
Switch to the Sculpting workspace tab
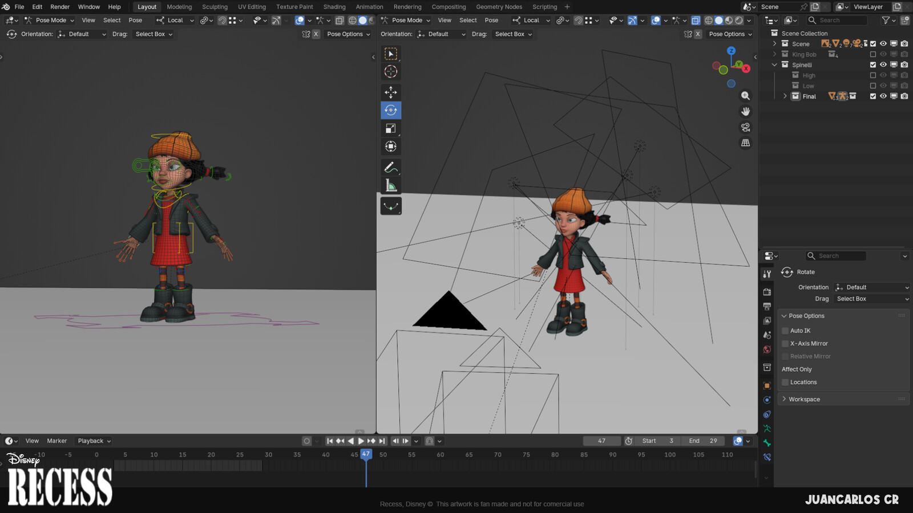pos(215,7)
